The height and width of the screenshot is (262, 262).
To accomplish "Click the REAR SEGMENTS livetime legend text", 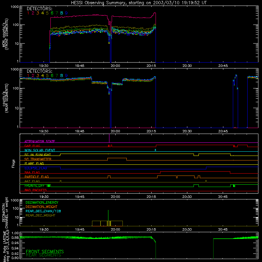I will tap(44, 255).
